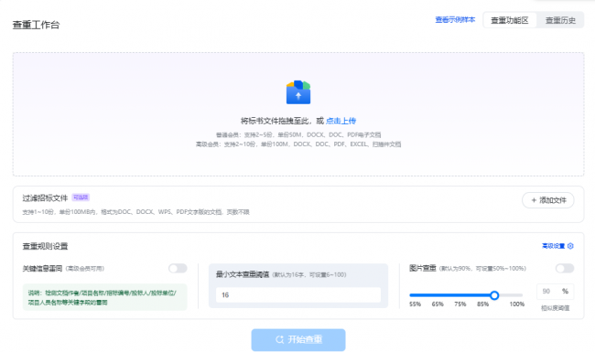Toggle the 图片查重 switch
This screenshot has height=352, width=595.
[565, 268]
